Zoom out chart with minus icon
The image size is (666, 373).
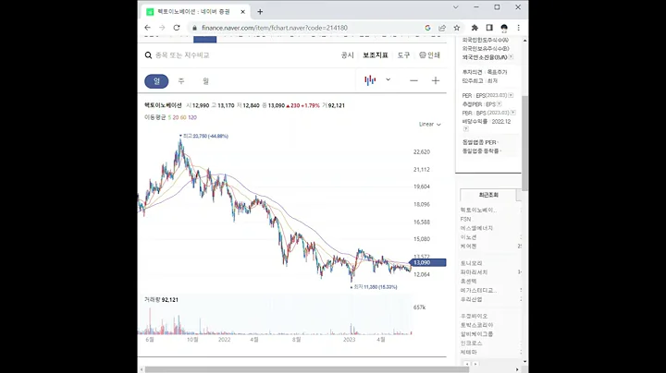point(413,80)
